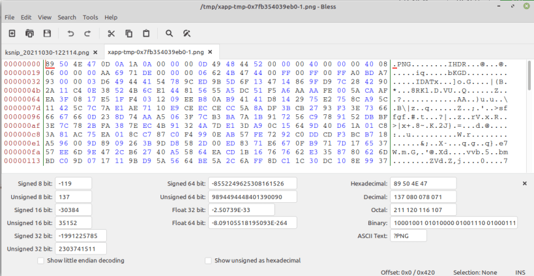534x276 pixels.
Task: Open the Edit menu
Action: click(x=26, y=18)
